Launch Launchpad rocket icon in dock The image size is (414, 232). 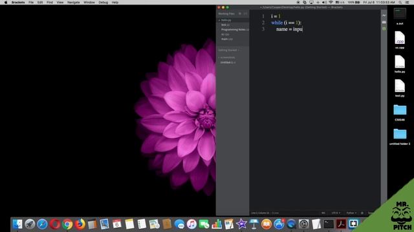30,224
